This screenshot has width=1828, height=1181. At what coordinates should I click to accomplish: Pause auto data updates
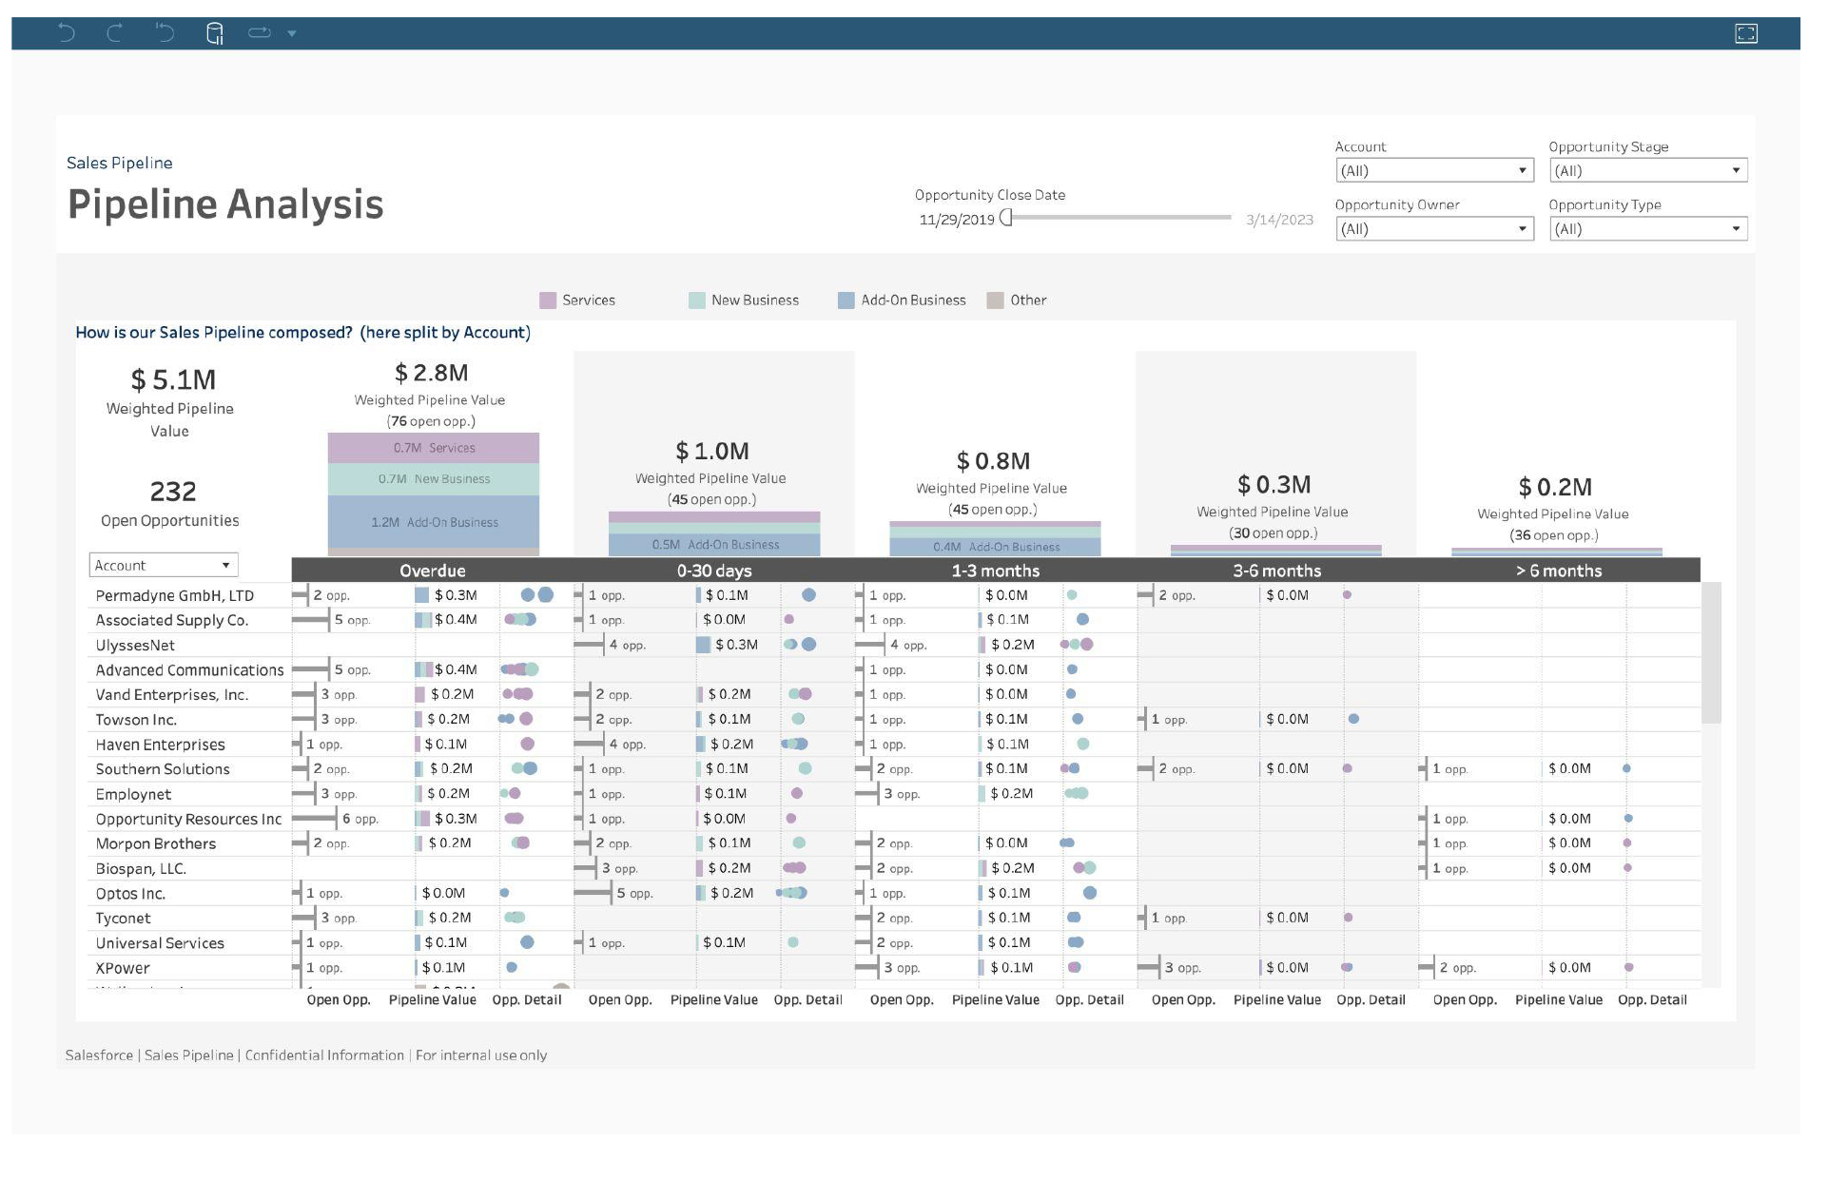215,34
